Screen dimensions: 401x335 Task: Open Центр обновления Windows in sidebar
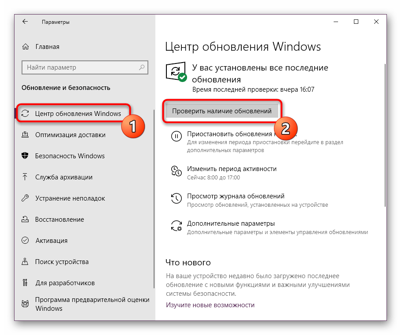pyautogui.click(x=77, y=114)
